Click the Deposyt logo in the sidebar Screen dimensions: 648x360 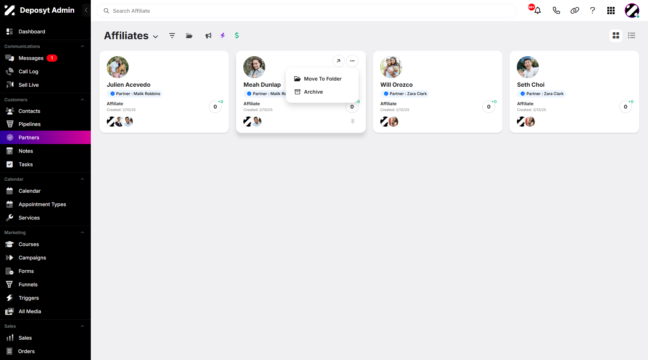pos(9,10)
